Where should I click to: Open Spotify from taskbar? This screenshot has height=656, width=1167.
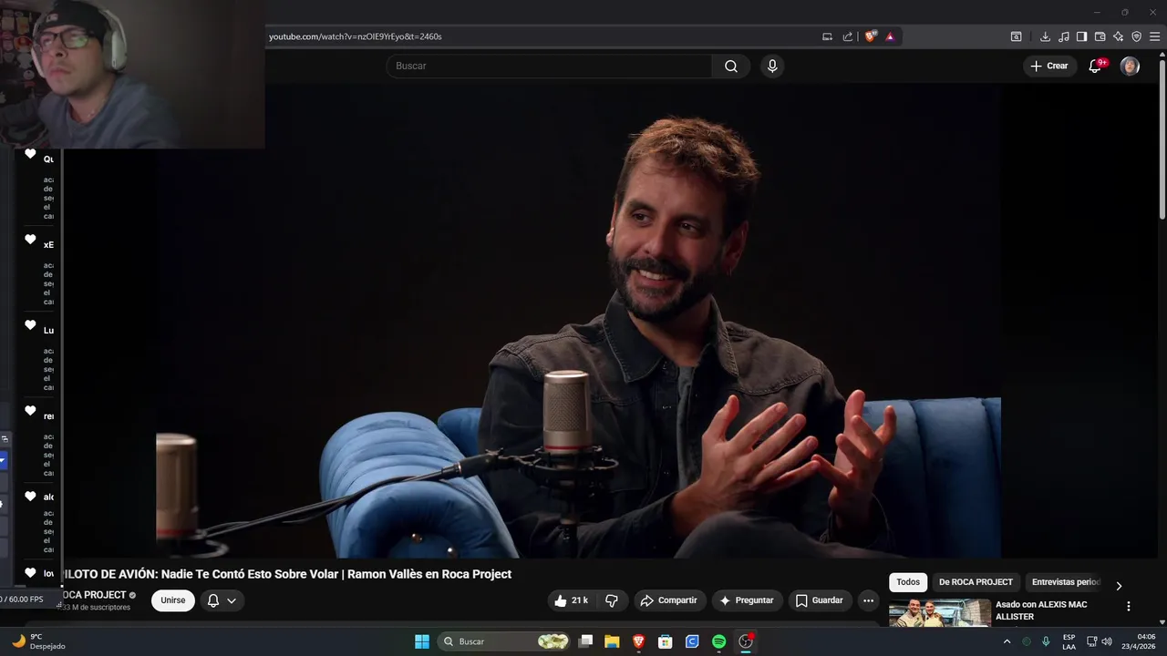click(718, 641)
